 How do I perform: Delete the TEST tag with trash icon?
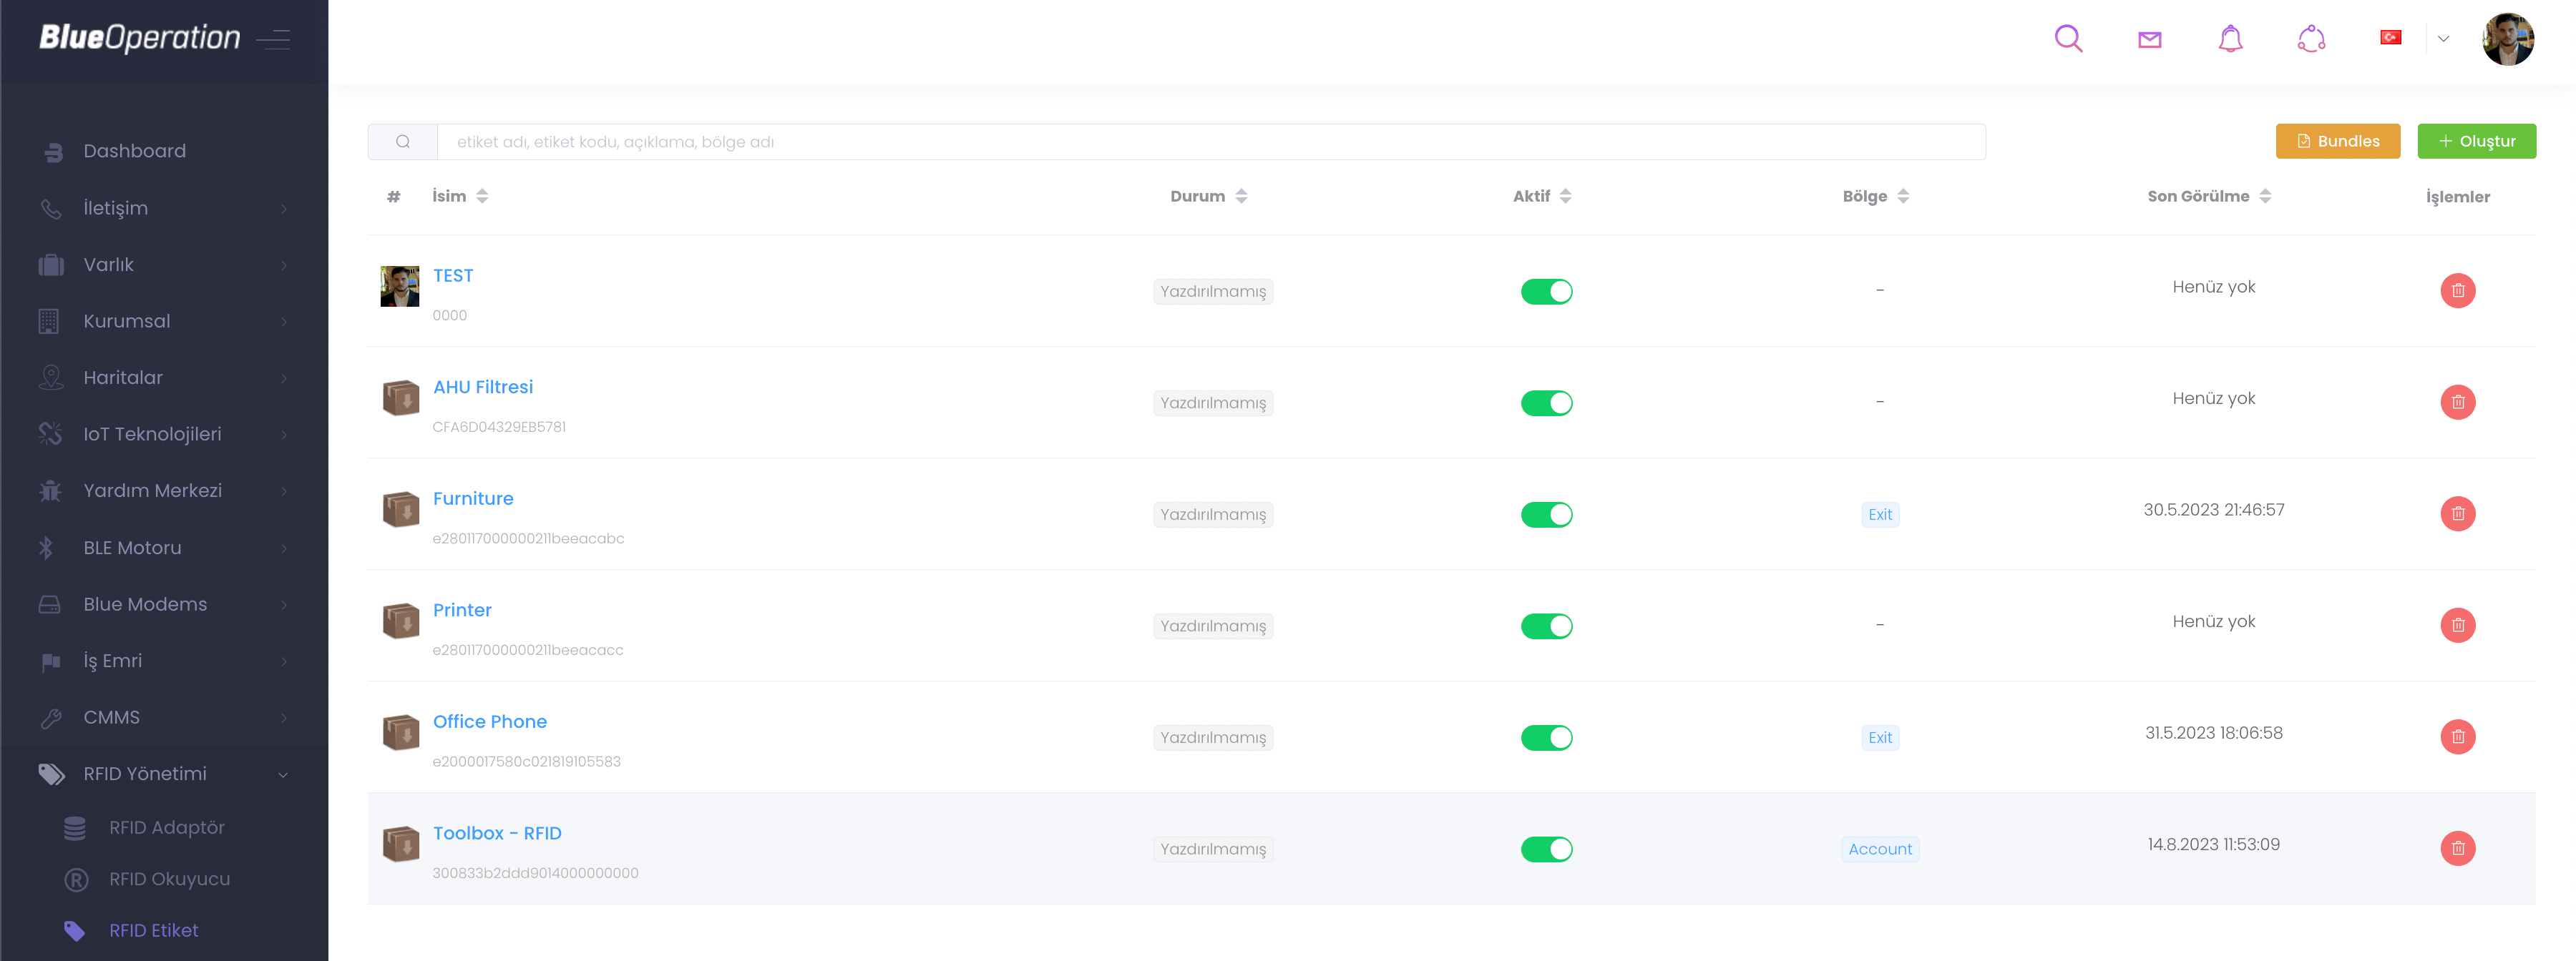pos(2457,291)
